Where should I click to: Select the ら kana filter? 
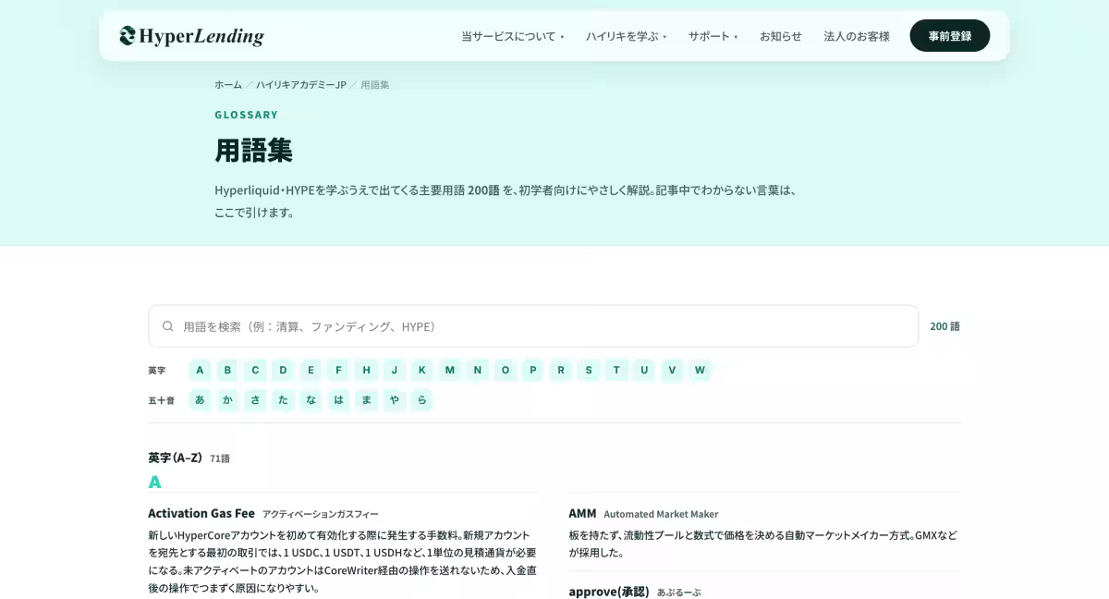pyautogui.click(x=421, y=400)
